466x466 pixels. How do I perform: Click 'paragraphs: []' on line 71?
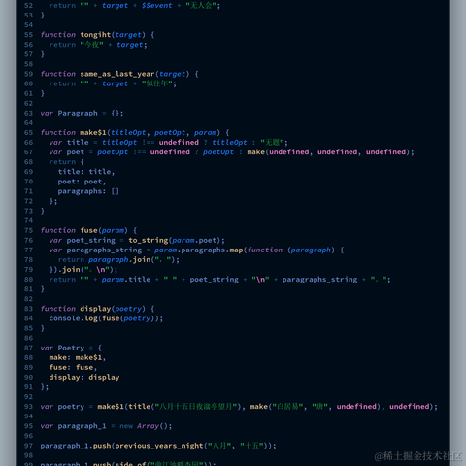click(x=88, y=191)
